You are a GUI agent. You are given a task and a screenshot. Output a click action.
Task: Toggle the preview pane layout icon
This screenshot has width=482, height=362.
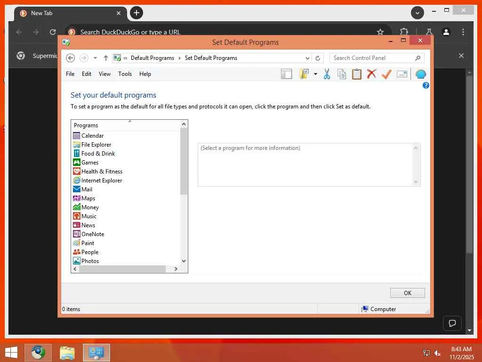pos(286,74)
